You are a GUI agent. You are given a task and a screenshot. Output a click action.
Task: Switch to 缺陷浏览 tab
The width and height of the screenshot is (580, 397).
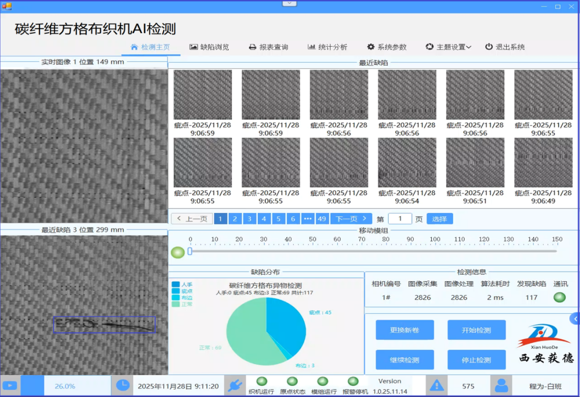tap(209, 47)
